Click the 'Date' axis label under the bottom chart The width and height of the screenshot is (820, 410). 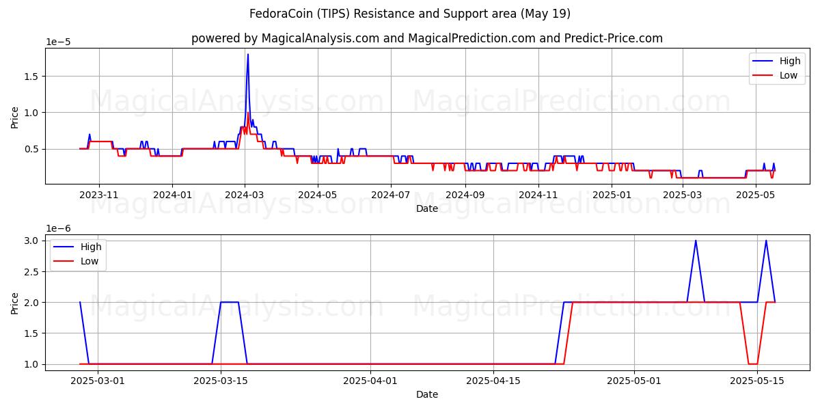(427, 394)
